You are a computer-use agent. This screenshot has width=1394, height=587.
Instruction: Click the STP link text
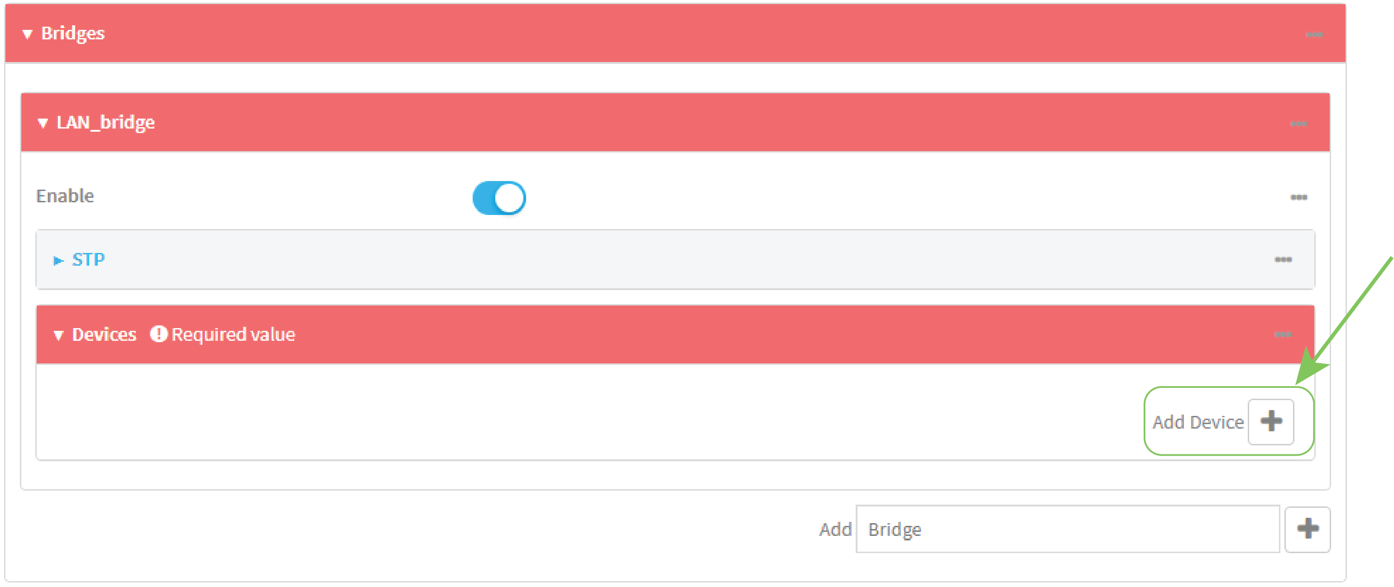tap(89, 260)
